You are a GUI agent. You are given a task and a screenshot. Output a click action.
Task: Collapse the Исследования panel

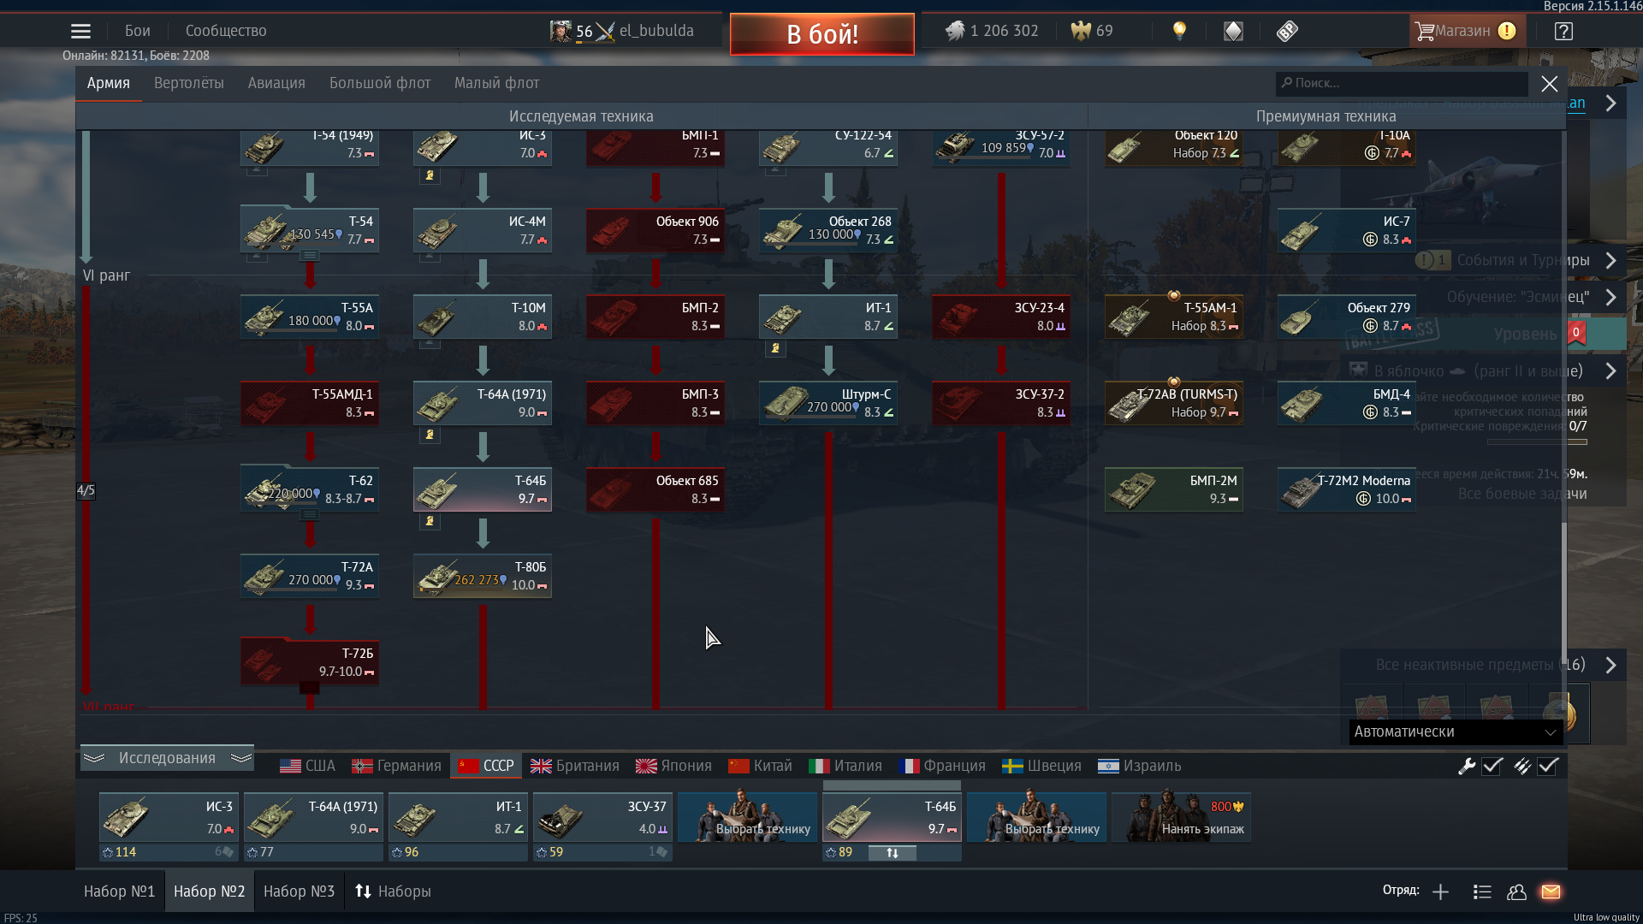167,758
